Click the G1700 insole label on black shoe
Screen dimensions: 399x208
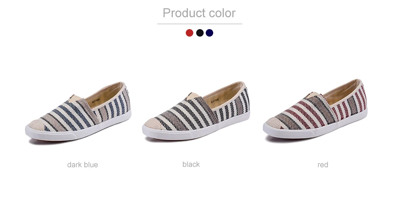tap(214, 101)
